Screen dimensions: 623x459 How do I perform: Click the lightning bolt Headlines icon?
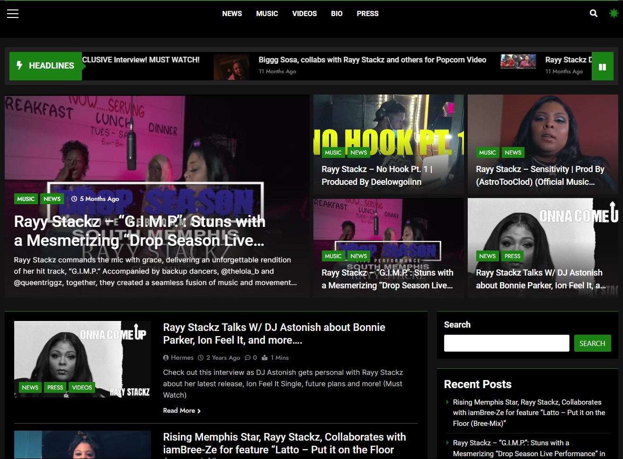click(19, 65)
